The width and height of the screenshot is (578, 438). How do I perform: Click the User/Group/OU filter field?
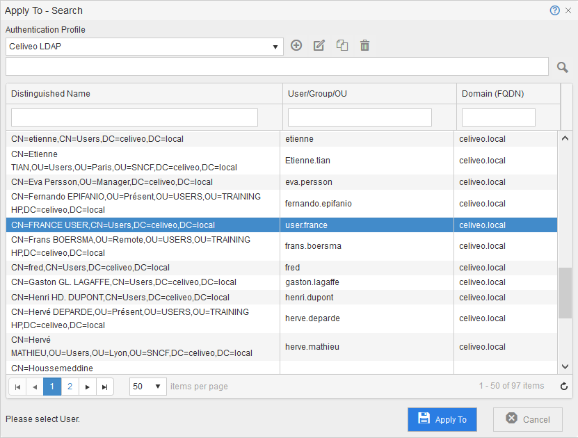pos(360,117)
